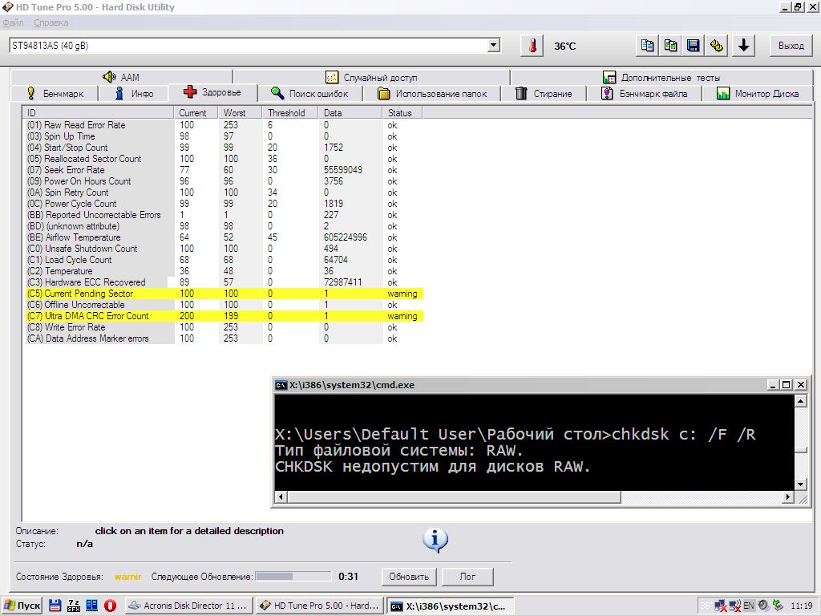Switch to the Случайный доступ tab
The image size is (821, 616).
[x=371, y=77]
